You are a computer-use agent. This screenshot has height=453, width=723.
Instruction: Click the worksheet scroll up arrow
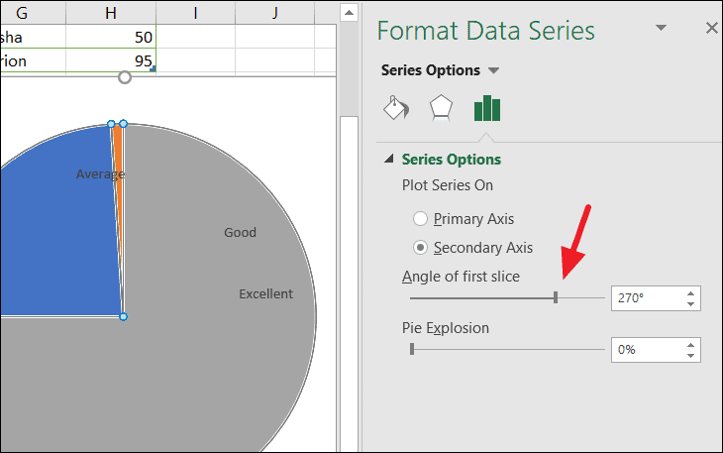coord(349,13)
